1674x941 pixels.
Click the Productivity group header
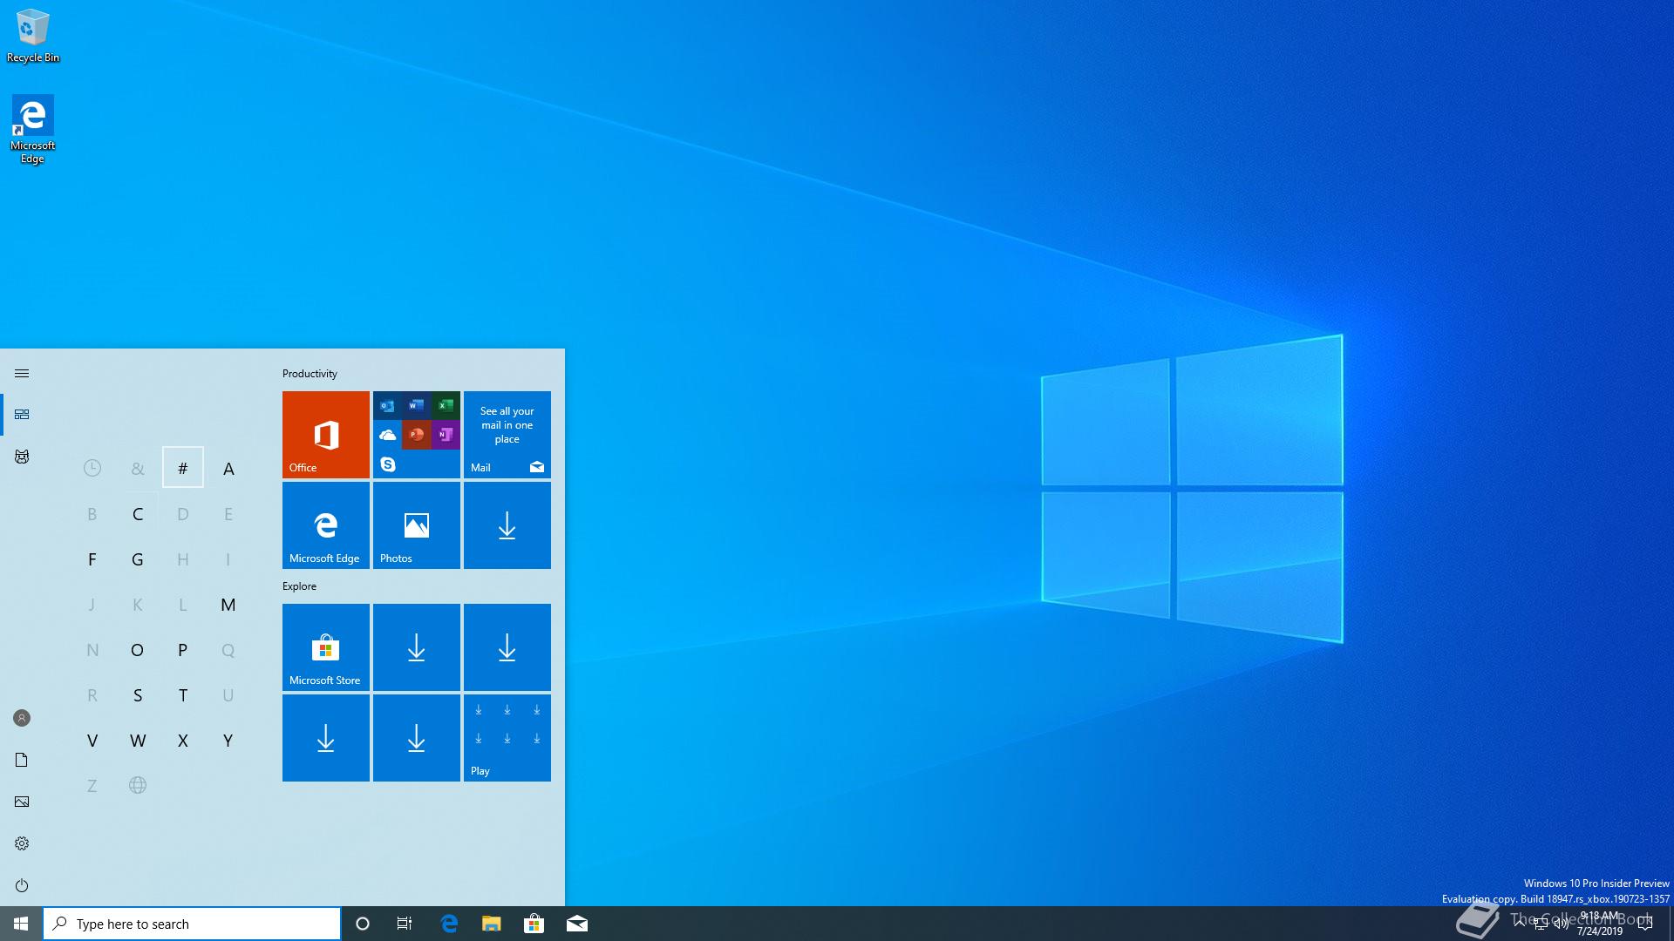coord(310,373)
